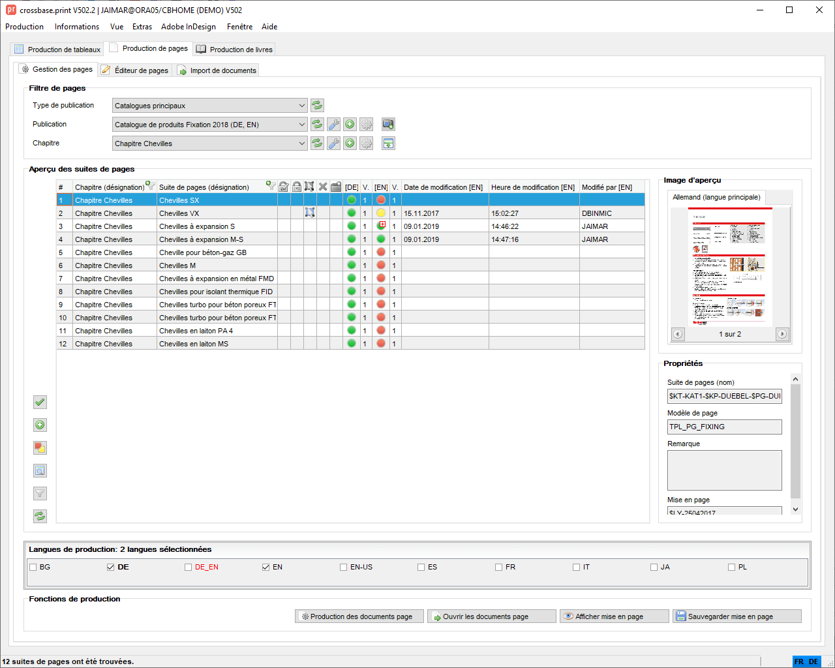Click the green checkmark sidebar button
This screenshot has height=668, width=835.
40,402
